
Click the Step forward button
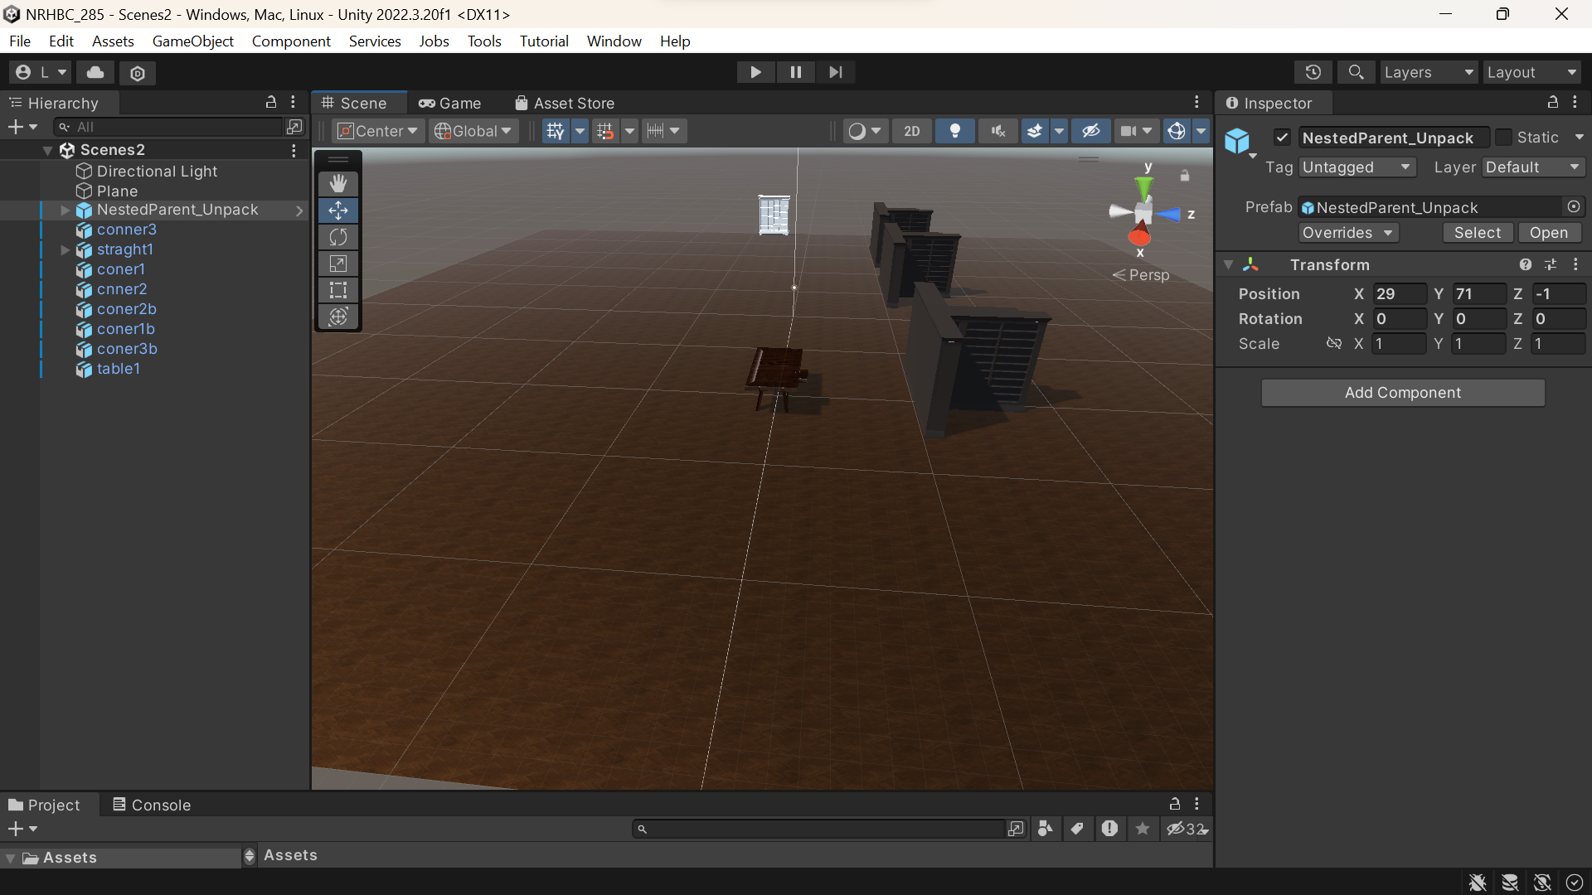[x=835, y=72]
